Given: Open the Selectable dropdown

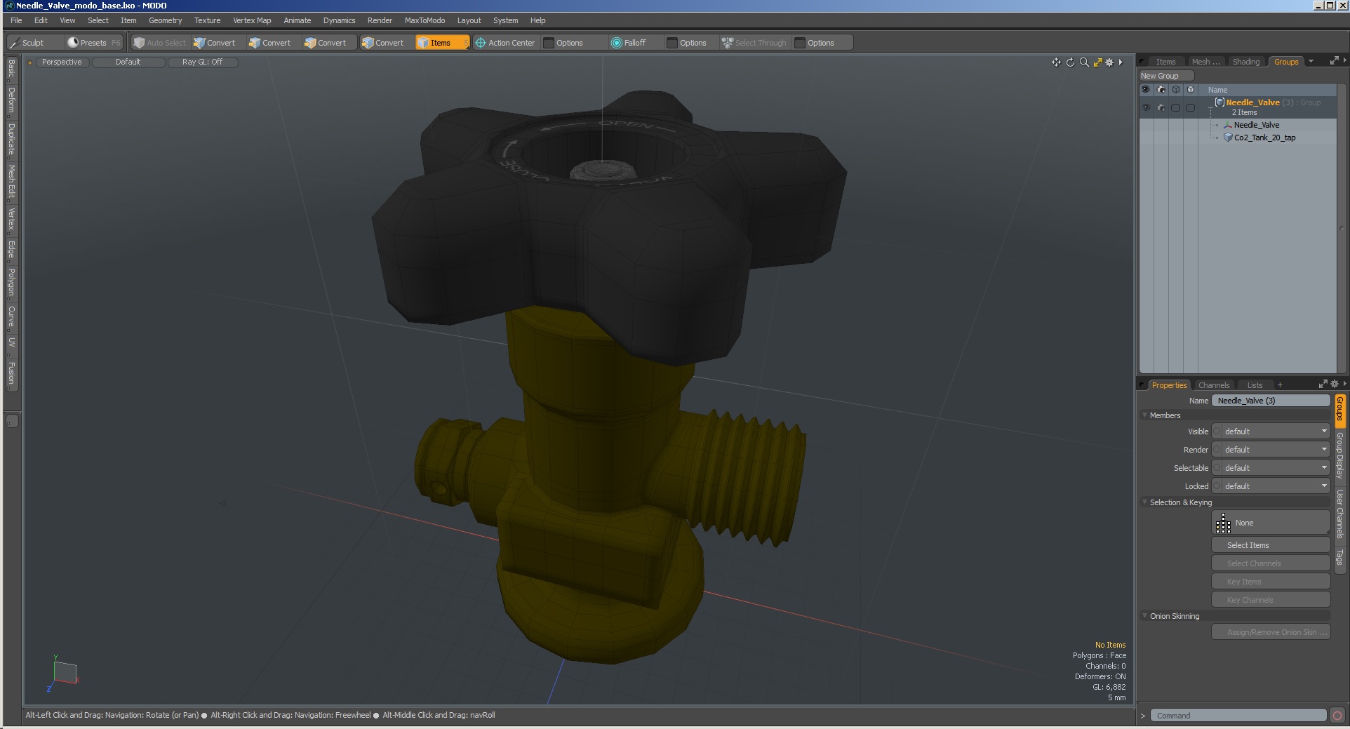Looking at the screenshot, I should coord(1276,468).
